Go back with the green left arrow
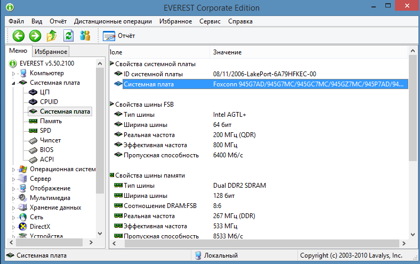420x264 pixels. pyautogui.click(x=19, y=36)
